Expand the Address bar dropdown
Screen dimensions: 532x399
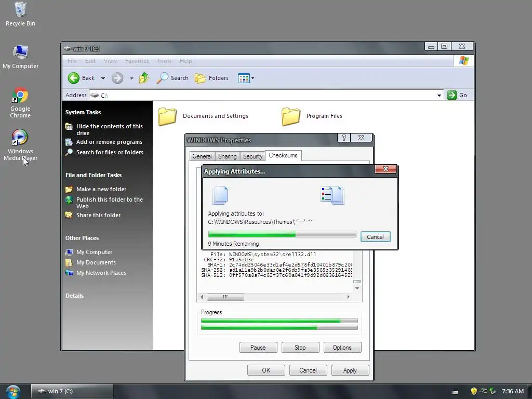coord(439,96)
